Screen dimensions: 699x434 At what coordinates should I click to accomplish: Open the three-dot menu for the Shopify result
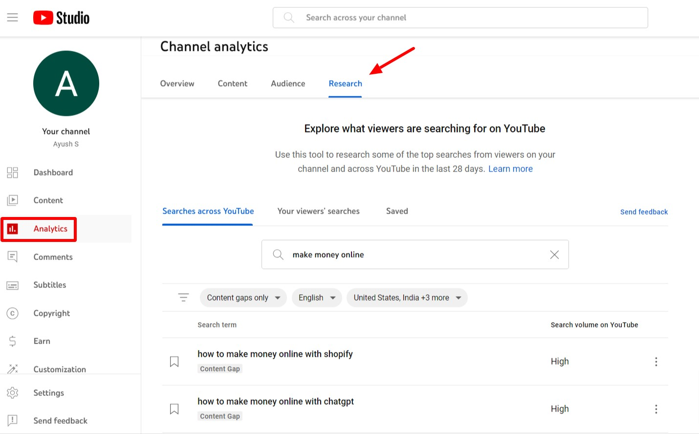click(x=656, y=361)
